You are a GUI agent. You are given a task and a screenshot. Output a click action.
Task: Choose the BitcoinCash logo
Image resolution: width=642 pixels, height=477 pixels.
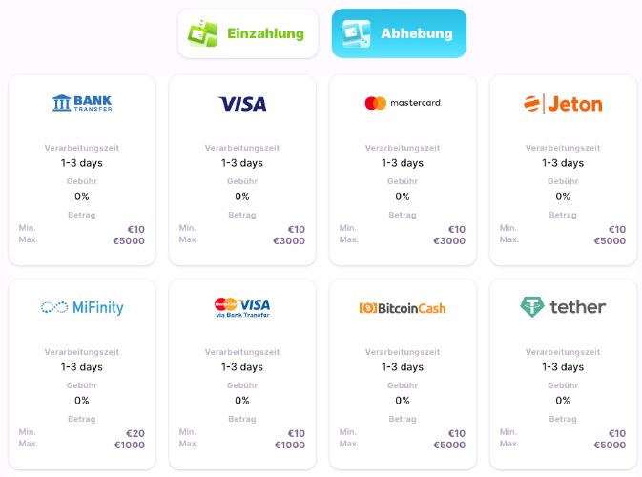tap(403, 308)
